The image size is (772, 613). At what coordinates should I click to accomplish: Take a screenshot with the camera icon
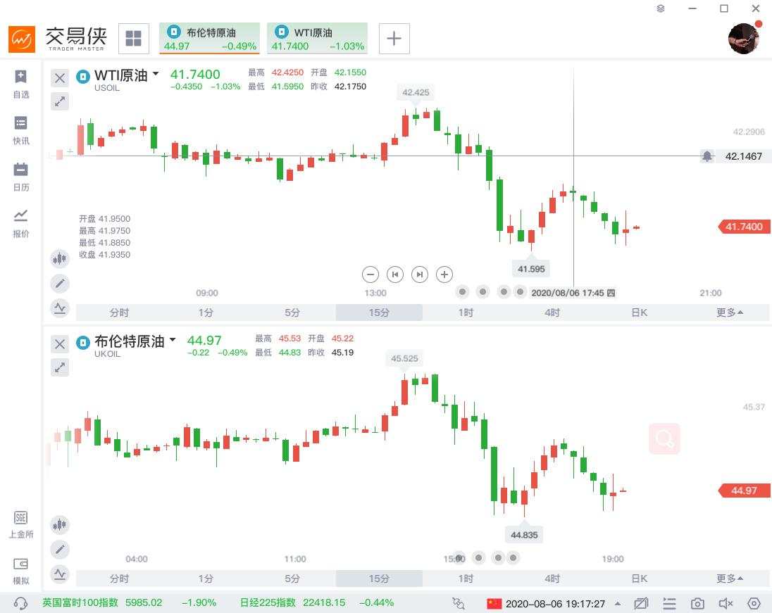point(697,603)
